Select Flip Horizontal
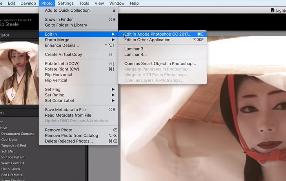286x181 pixels. tap(78, 75)
